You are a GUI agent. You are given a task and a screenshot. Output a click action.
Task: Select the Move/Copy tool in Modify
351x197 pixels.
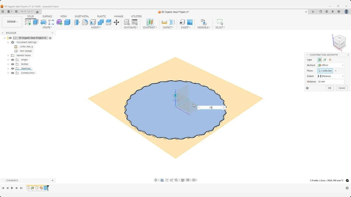click(116, 22)
